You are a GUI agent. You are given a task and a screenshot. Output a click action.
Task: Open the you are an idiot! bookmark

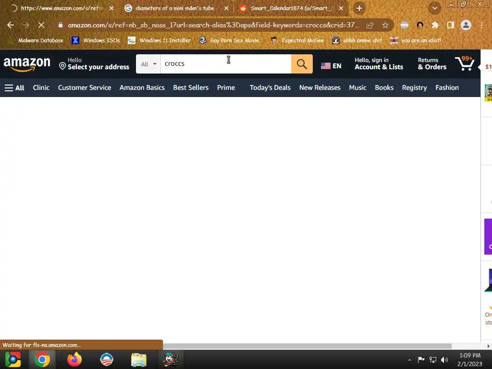416,40
